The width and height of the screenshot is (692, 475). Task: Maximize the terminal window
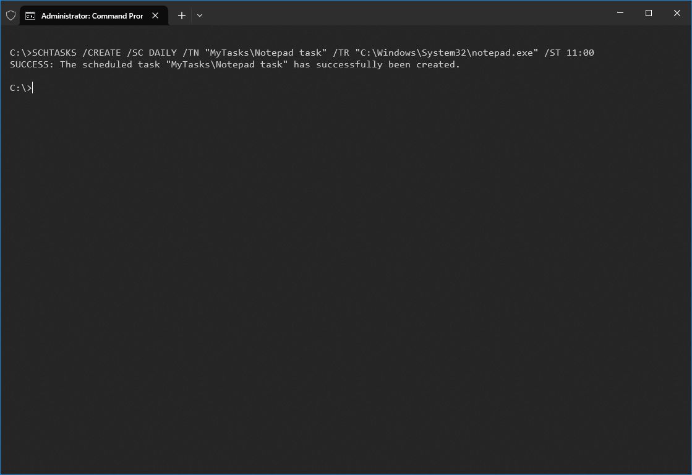[x=648, y=13]
